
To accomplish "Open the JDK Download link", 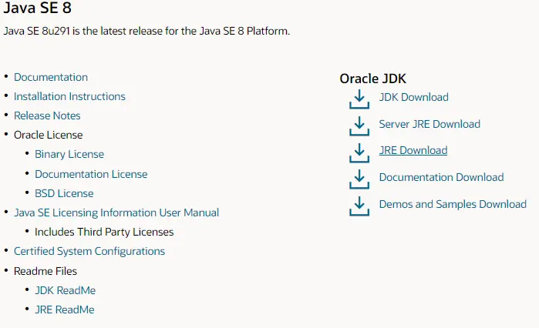I will 413,97.
